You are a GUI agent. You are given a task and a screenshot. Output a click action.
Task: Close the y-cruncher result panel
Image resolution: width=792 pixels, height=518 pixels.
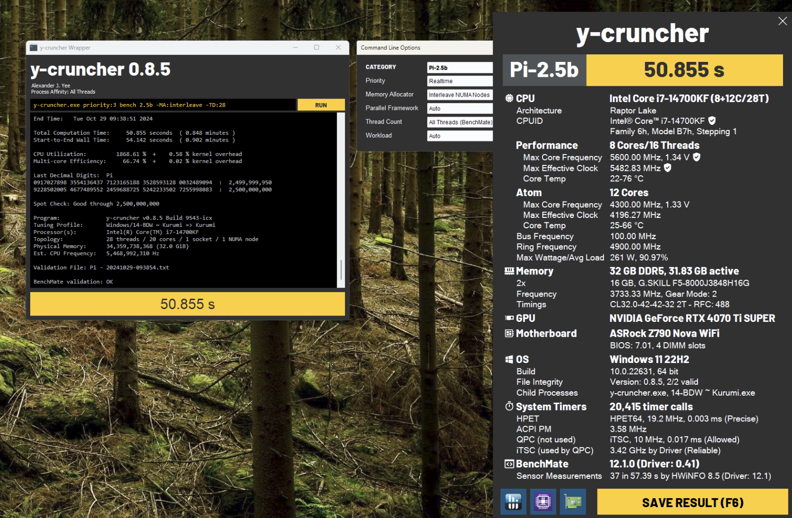tap(783, 21)
